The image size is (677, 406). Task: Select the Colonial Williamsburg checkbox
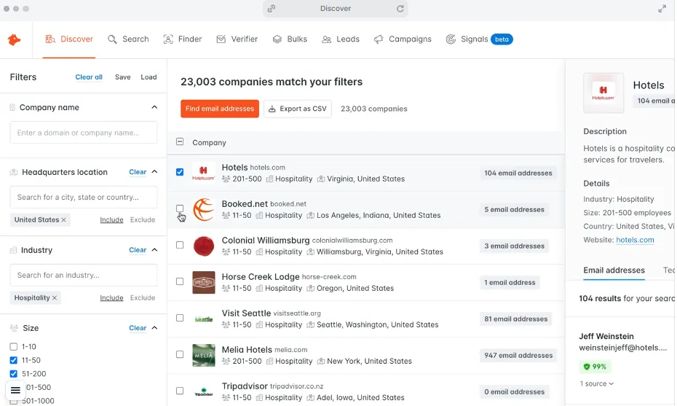coord(180,245)
